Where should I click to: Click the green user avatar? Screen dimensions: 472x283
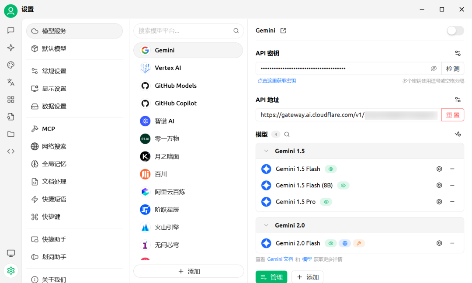coord(11,11)
